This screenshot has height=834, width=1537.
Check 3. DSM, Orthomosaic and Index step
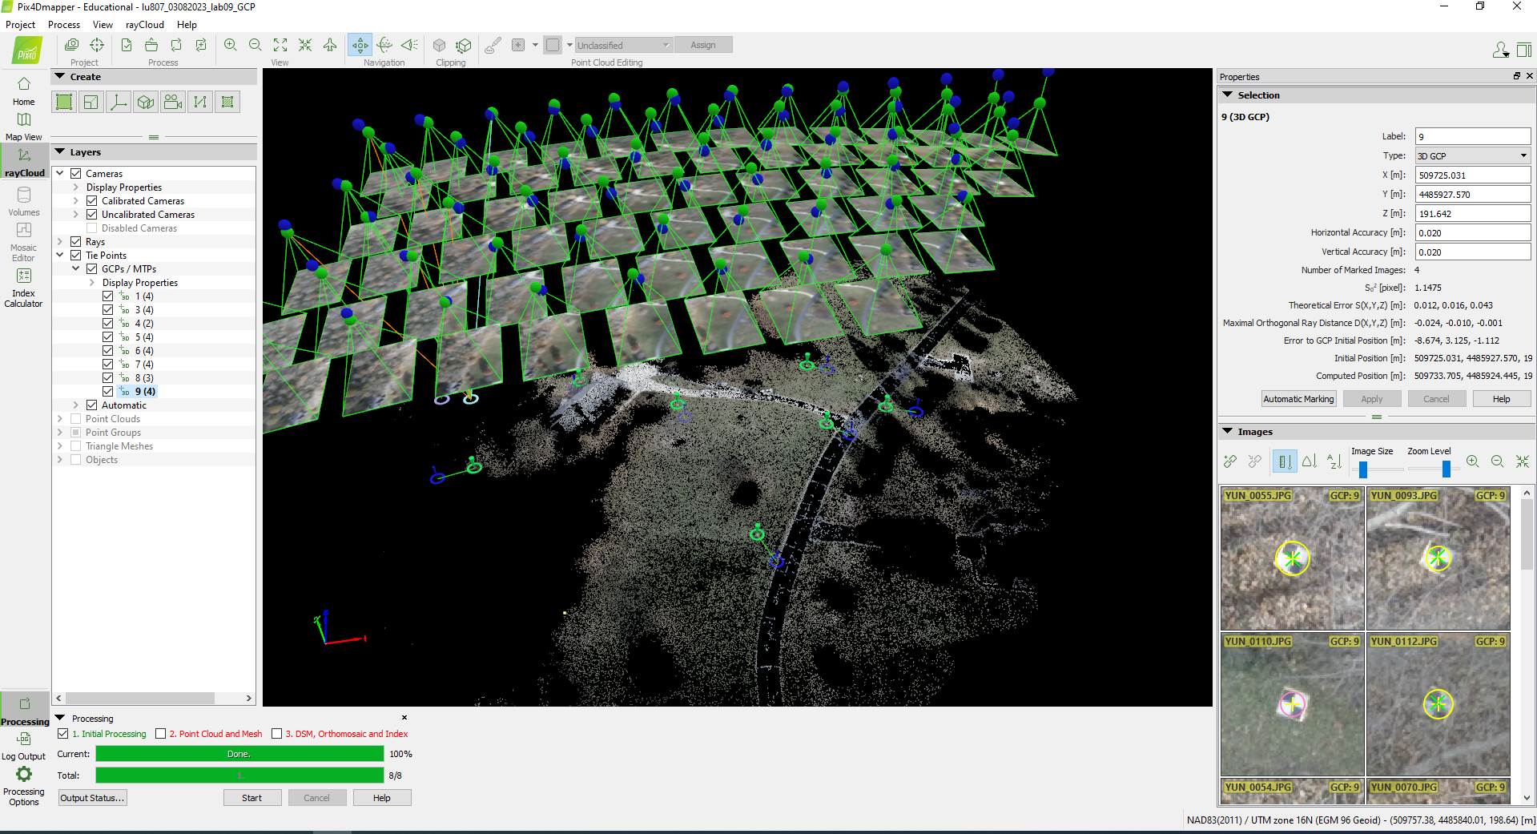277,734
